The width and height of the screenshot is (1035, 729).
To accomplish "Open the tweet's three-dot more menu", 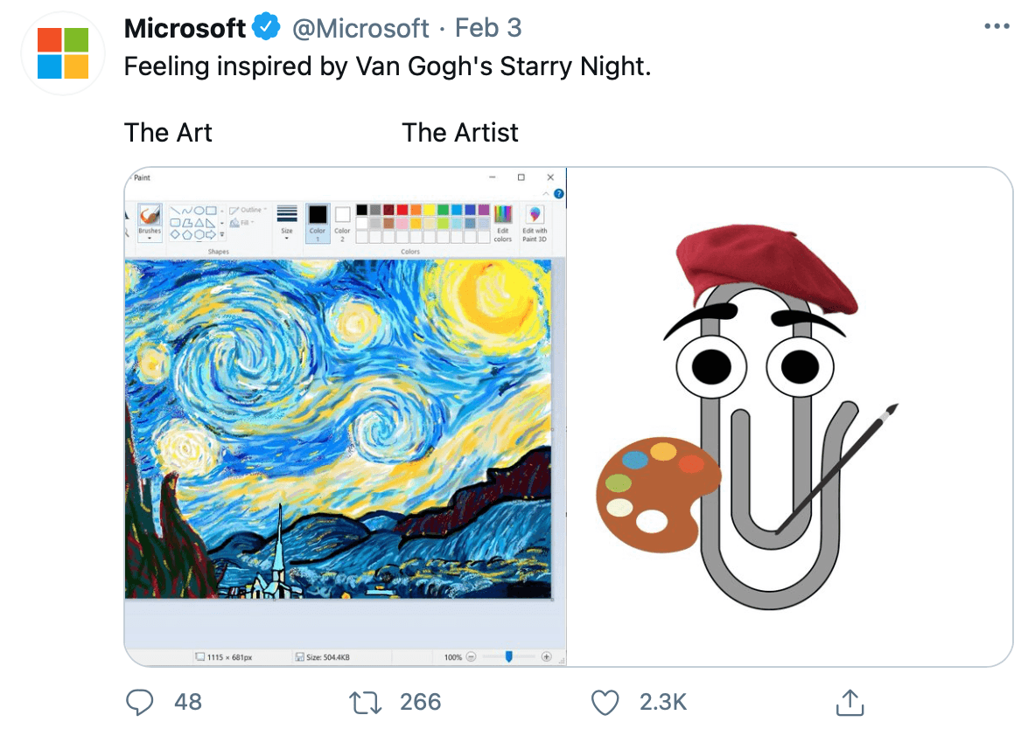I will point(997,26).
